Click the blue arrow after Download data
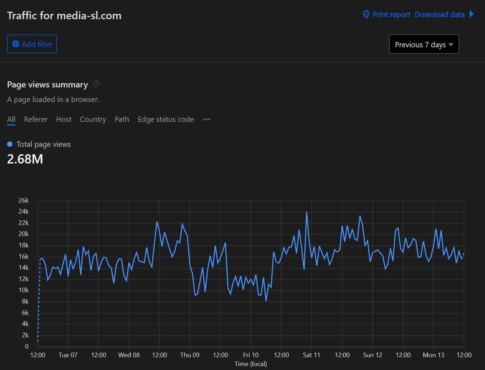Screen dimensions: 485x370 [471, 14]
